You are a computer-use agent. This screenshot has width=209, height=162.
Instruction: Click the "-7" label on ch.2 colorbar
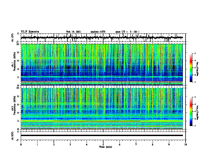[195, 126]
